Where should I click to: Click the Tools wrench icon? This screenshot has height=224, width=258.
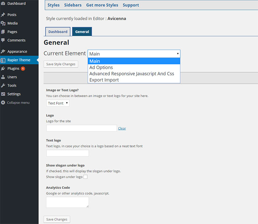pyautogui.click(x=3, y=86)
